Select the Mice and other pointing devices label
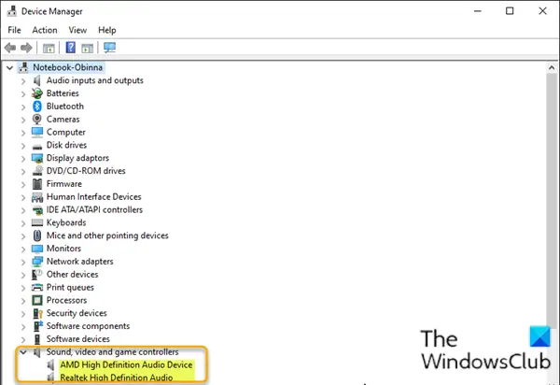The width and height of the screenshot is (560, 385). (107, 235)
